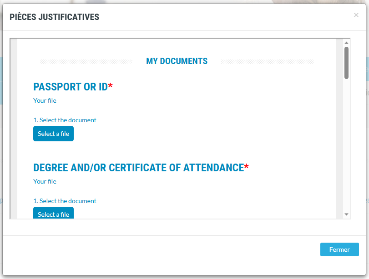Select a file for Degree certificate section
This screenshot has height=279, width=369.
[x=53, y=213]
